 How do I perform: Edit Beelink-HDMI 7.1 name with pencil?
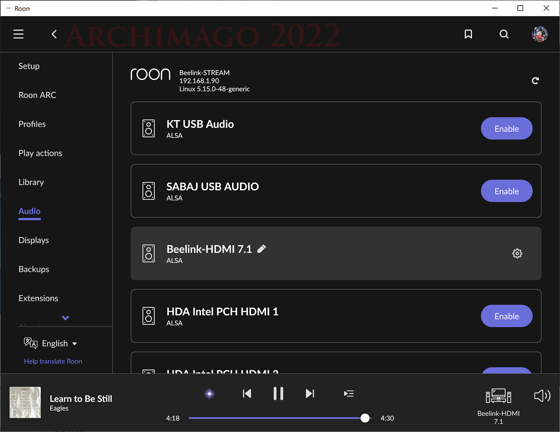coord(262,248)
